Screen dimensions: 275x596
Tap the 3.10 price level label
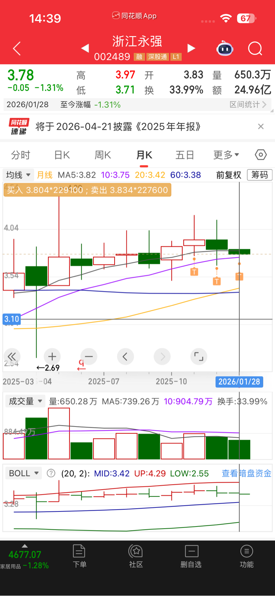point(11,319)
